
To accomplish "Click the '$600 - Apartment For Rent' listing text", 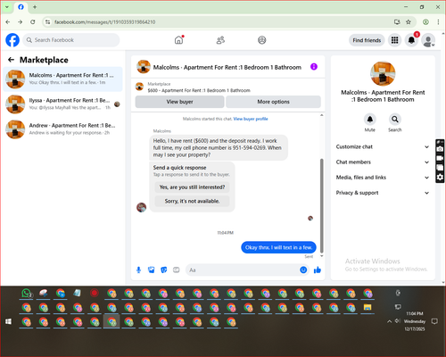I will [x=199, y=90].
